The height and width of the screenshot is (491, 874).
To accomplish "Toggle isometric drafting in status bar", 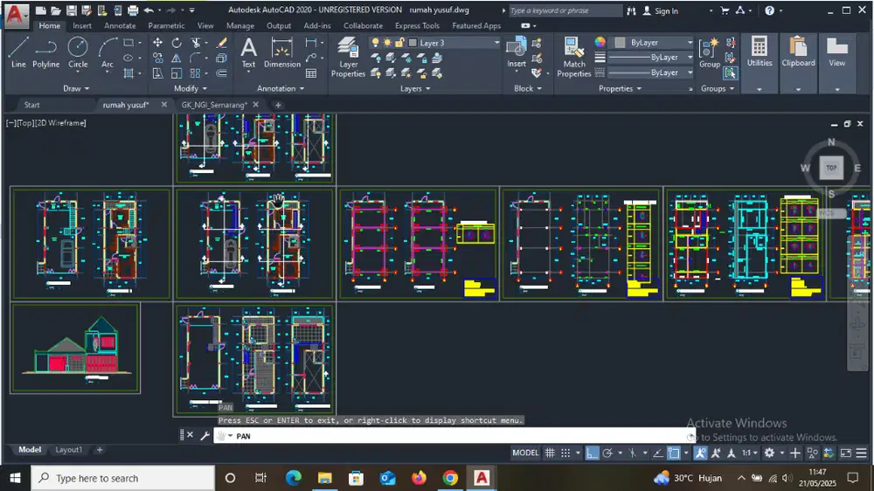I will (632, 453).
